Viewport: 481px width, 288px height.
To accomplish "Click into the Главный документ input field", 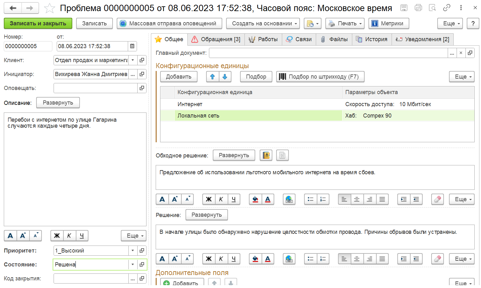I will click(328, 53).
